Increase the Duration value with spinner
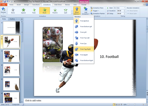Viewport: 148px width, 106px height. tap(124, 10)
